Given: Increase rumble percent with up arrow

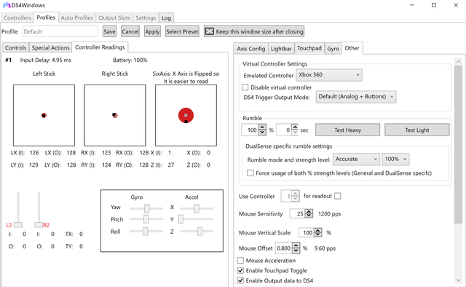Looking at the screenshot, I should (x=262, y=127).
